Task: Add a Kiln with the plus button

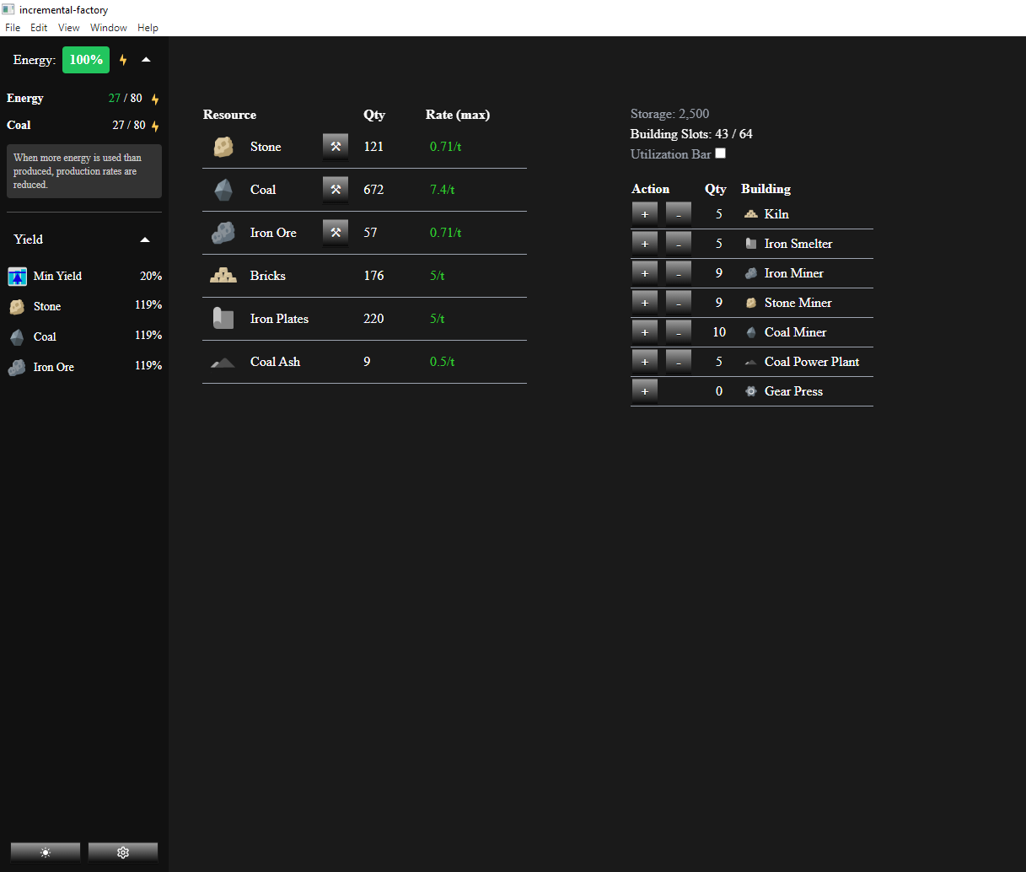Action: (645, 214)
